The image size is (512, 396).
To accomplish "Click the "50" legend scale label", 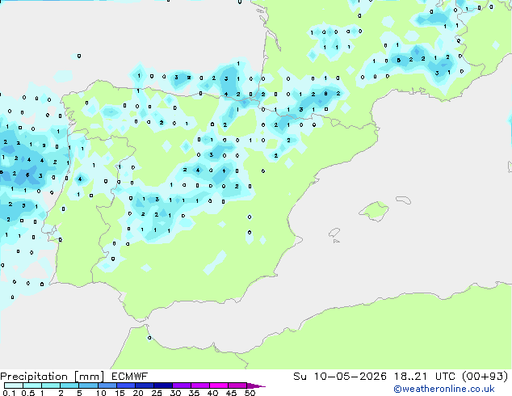I will point(250,393).
